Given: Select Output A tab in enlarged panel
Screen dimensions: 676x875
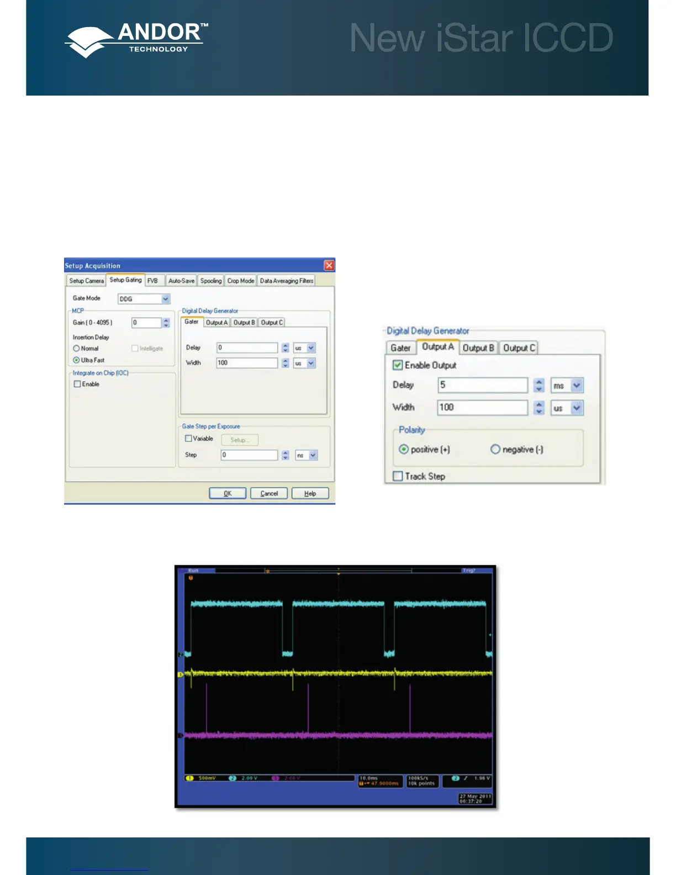Looking at the screenshot, I should (438, 347).
